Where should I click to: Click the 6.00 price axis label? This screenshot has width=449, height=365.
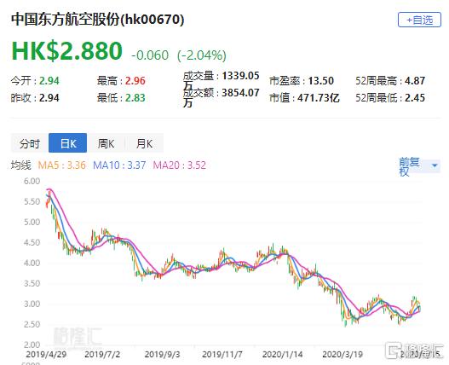click(32, 181)
